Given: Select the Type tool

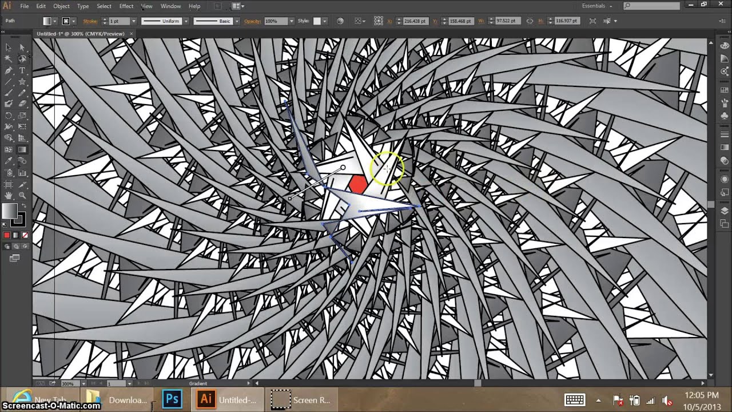Looking at the screenshot, I should pyautogui.click(x=22, y=70).
